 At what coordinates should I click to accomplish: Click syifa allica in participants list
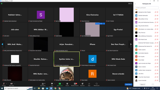pyautogui.click(x=146, y=73)
